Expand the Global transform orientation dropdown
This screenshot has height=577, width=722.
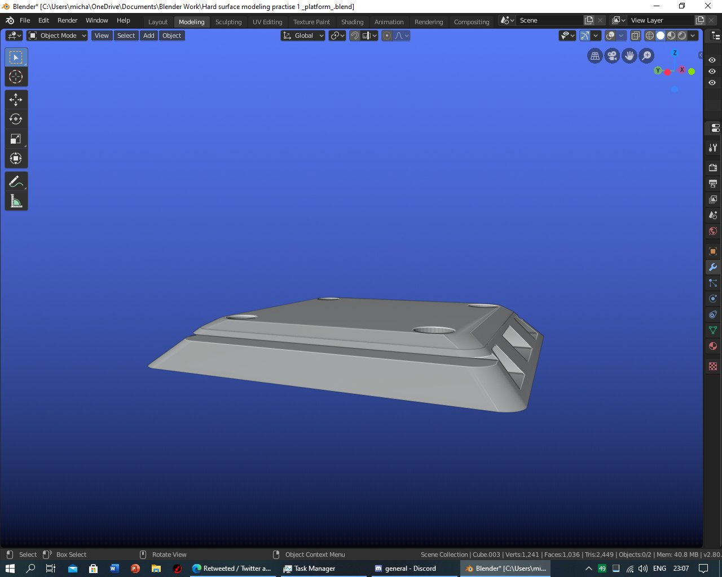tap(303, 35)
